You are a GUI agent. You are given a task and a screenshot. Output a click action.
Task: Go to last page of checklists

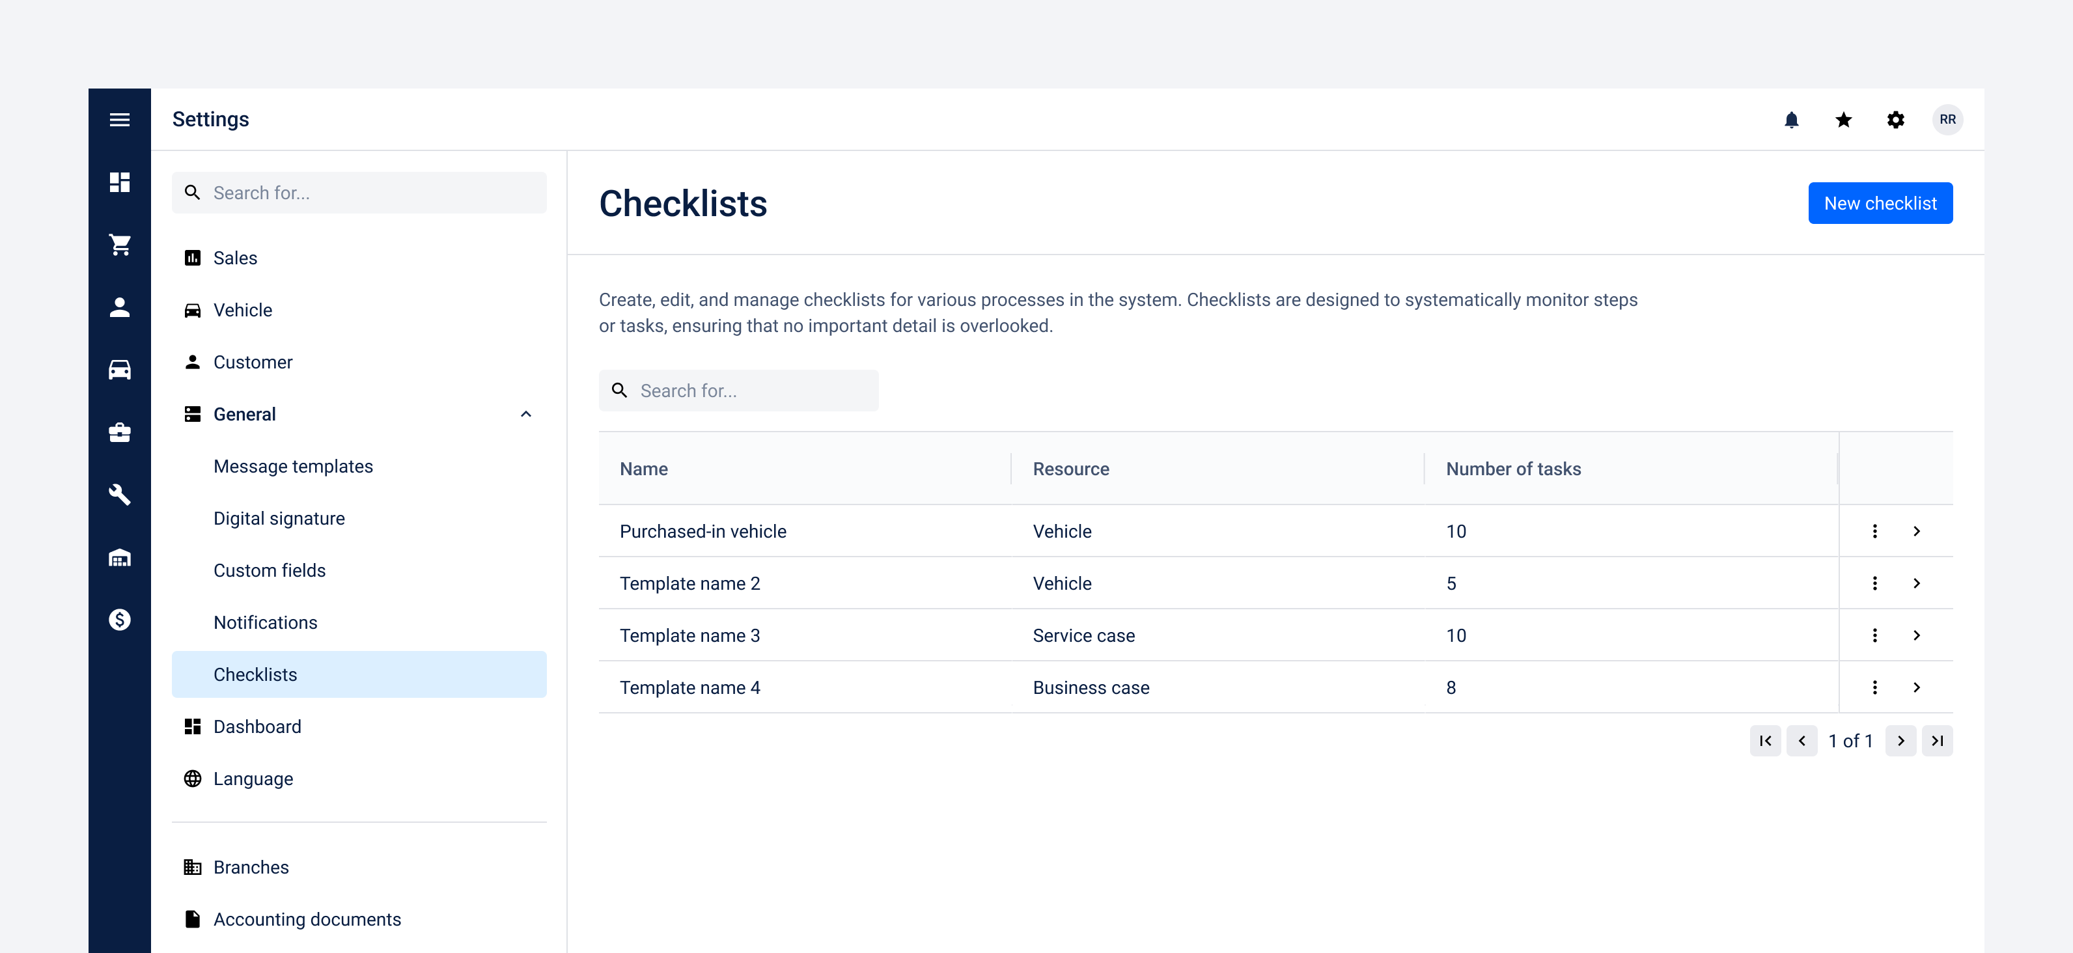[1938, 741]
